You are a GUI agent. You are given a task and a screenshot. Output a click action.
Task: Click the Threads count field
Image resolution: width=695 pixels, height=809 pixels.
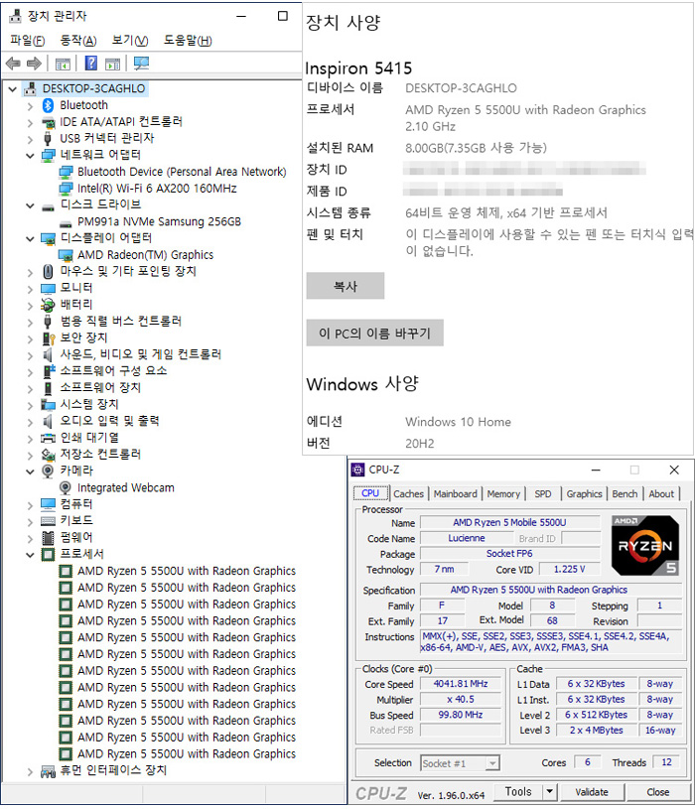click(666, 762)
